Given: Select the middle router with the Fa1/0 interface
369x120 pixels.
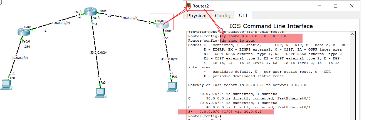Looking at the screenshot, I should click(x=90, y=12).
